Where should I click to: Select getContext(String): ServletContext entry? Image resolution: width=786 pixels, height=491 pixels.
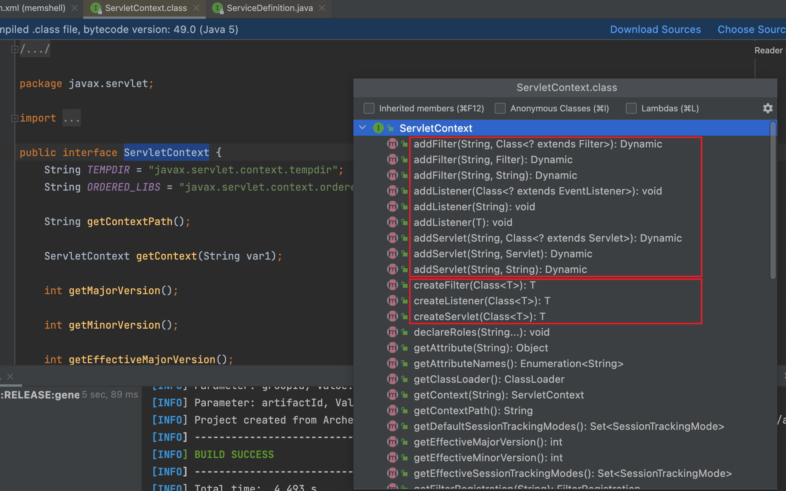(x=499, y=395)
